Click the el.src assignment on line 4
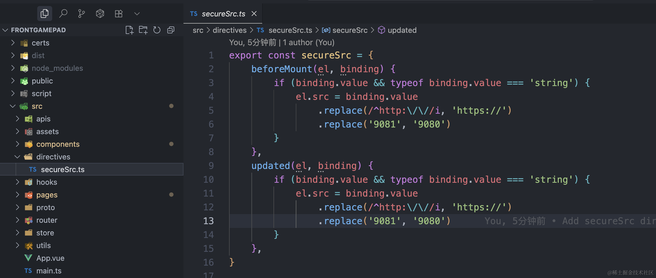Screen dimensions: 656x278 (x=357, y=96)
